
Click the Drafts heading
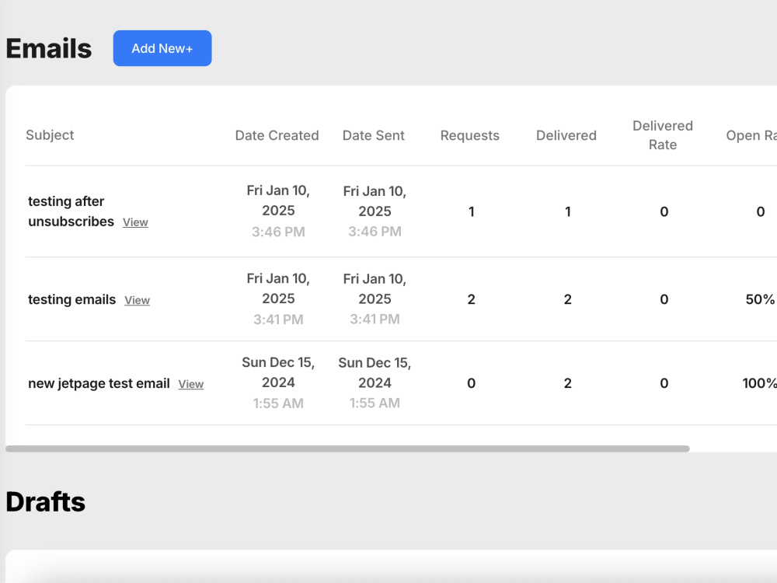point(46,501)
